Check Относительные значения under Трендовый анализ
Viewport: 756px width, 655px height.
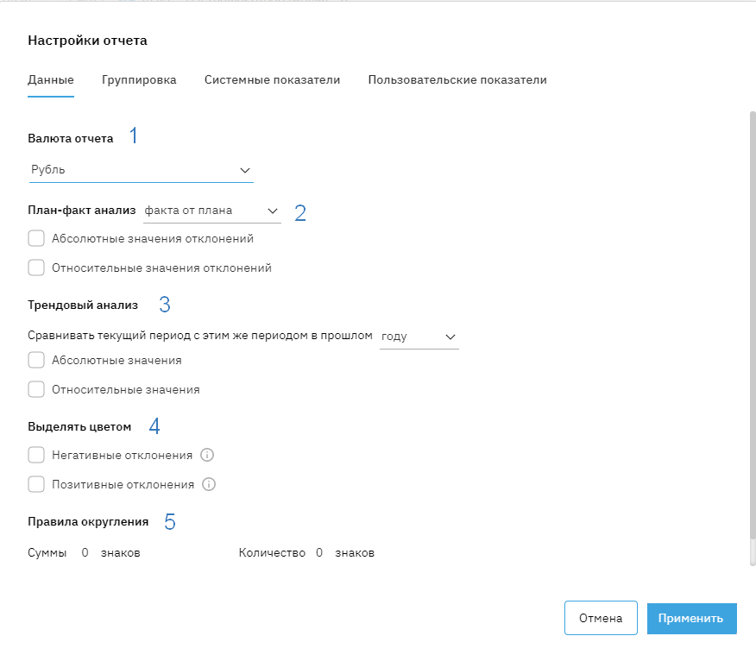(36, 389)
